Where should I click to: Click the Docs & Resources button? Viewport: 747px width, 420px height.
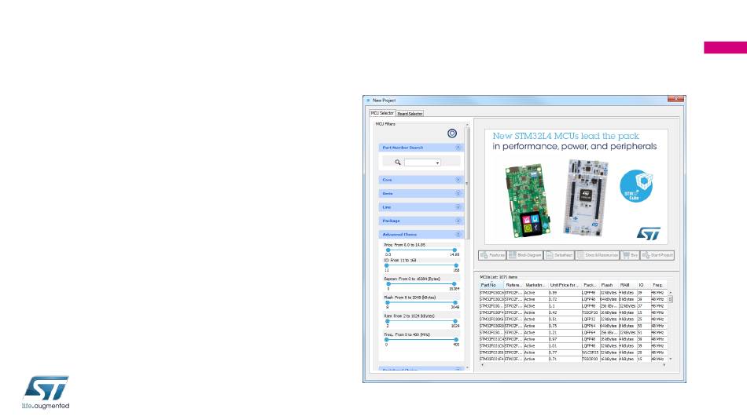coord(597,255)
